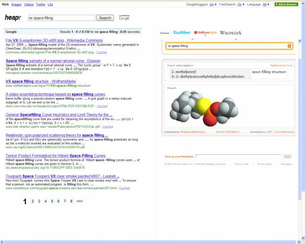The width and height of the screenshot is (305, 244).
Task: Click the Add to Browser button
Action: (286, 4)
